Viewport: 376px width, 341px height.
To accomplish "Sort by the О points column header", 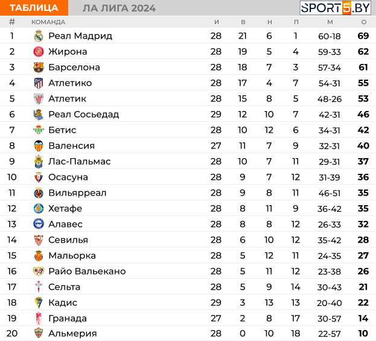I will click(x=364, y=22).
